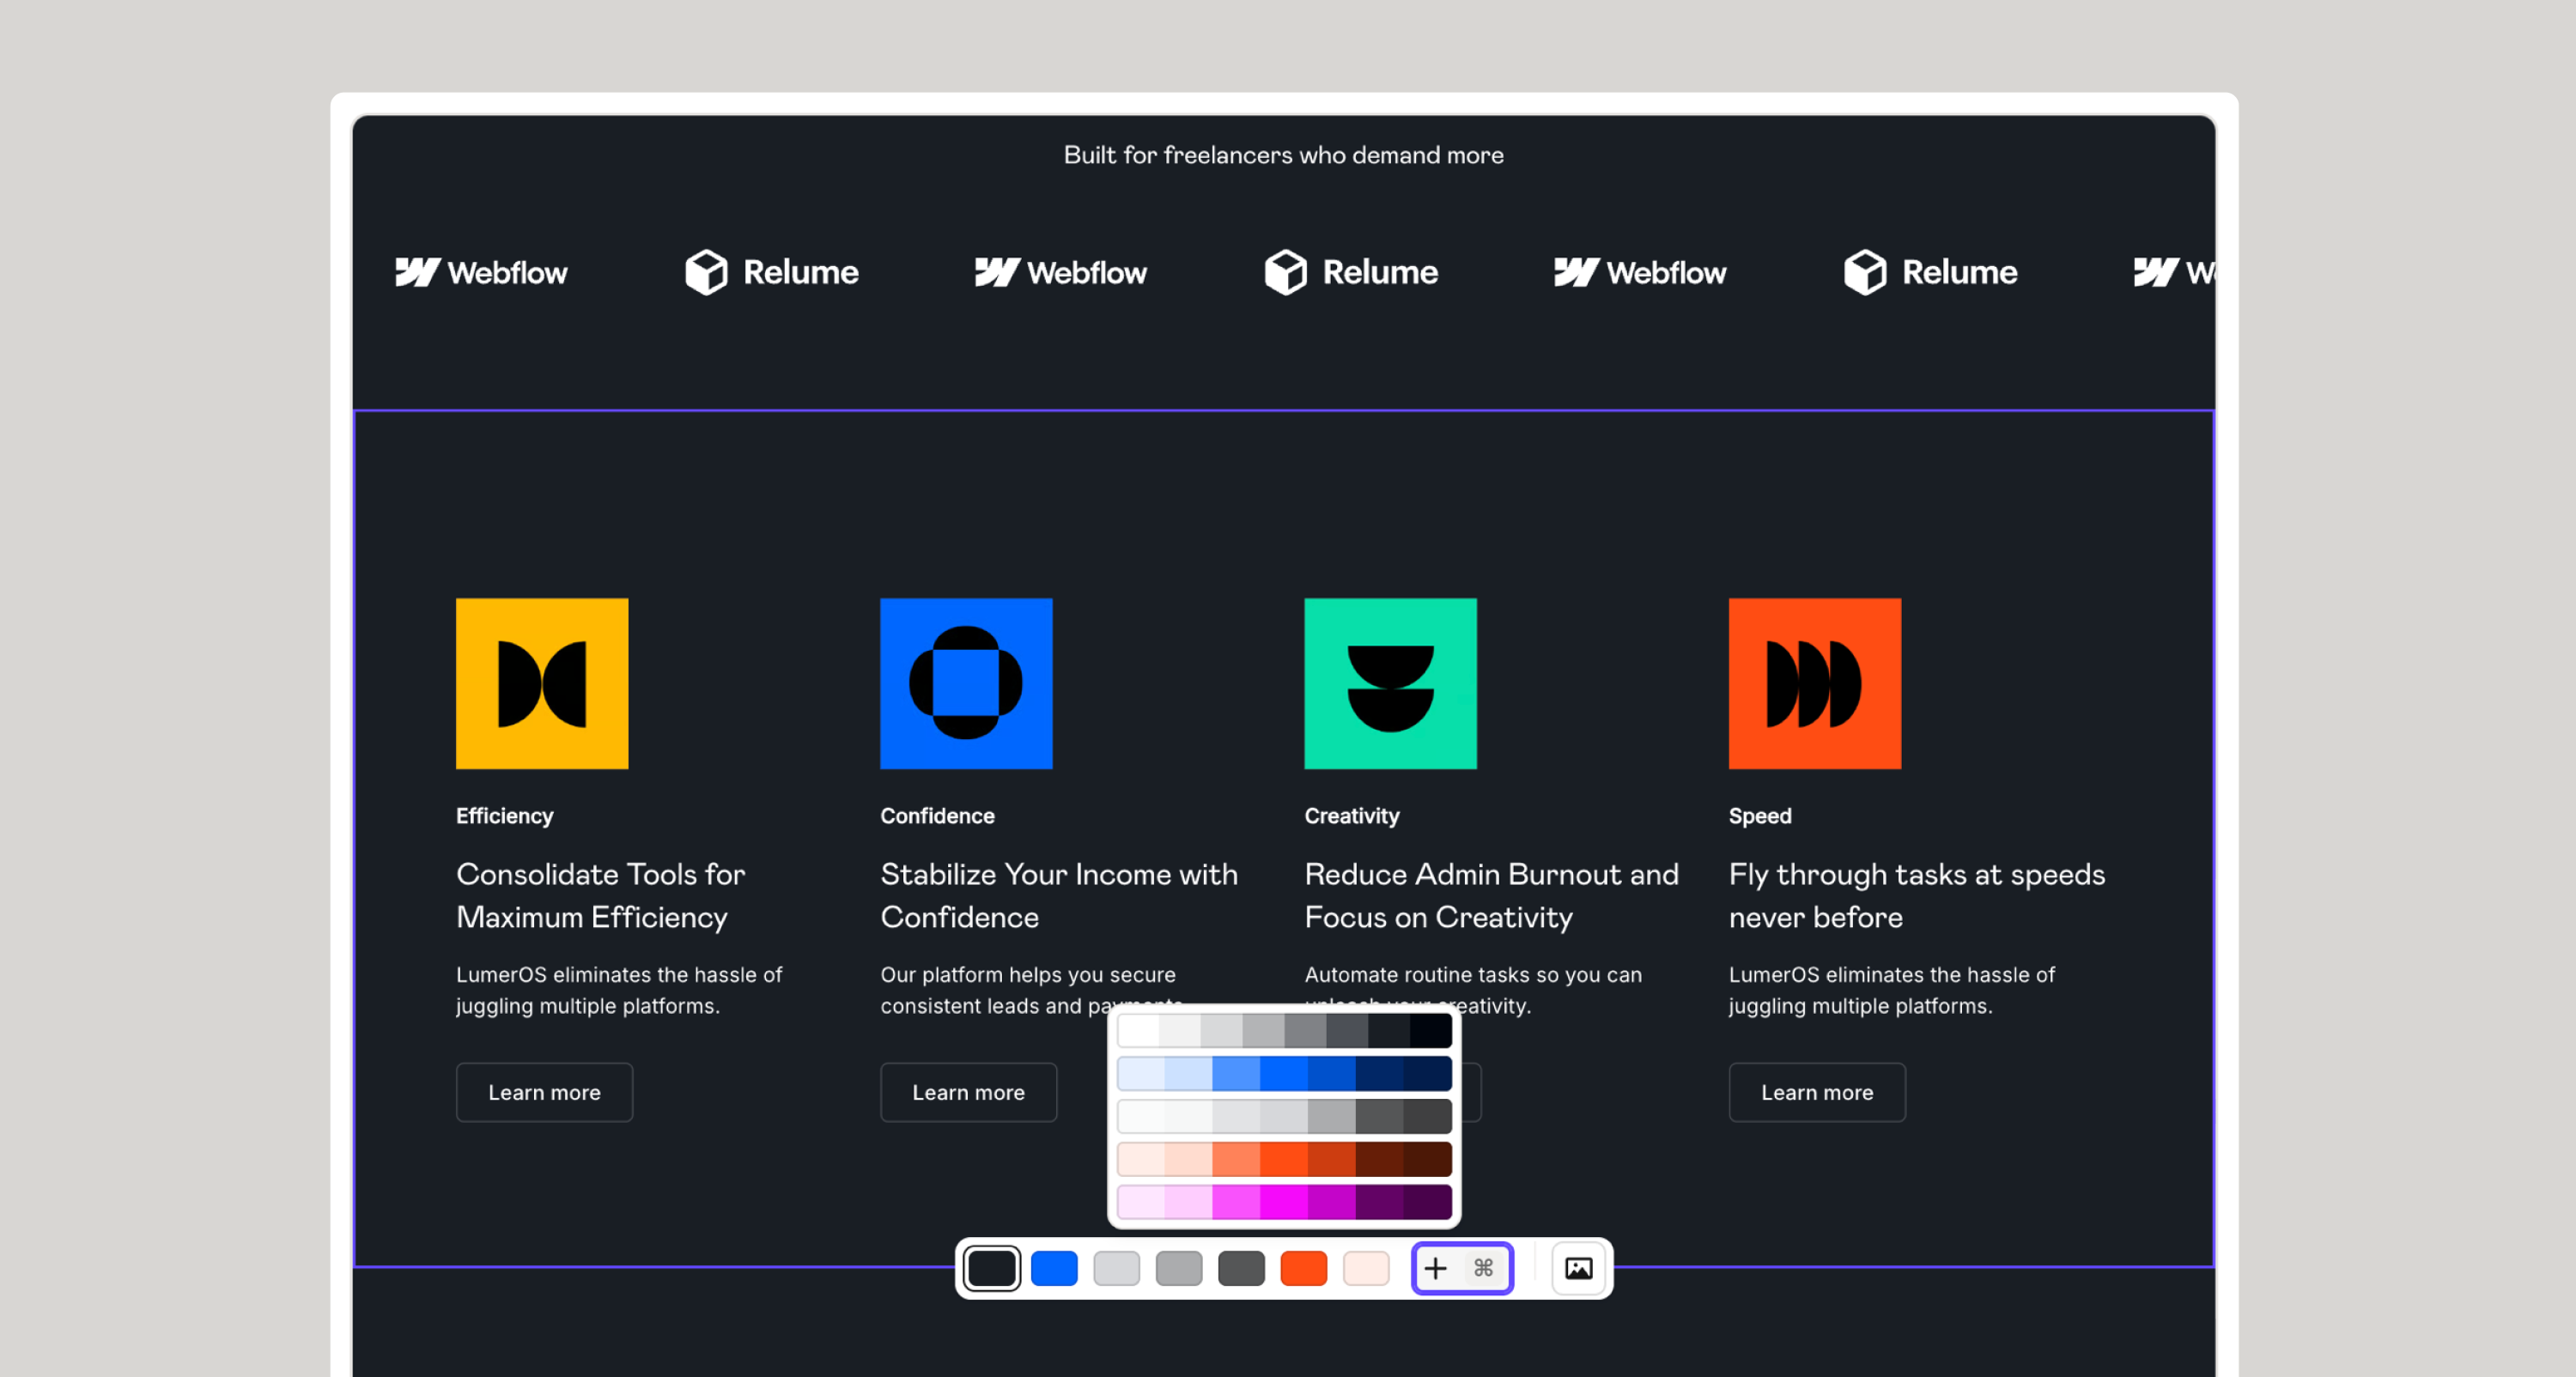Image resolution: width=2576 pixels, height=1377 pixels.
Task: Click Learn more under Speed
Action: (x=1816, y=1092)
